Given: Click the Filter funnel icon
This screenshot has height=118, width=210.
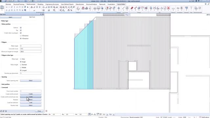Looking at the screenshot, I should pyautogui.click(x=191, y=8).
